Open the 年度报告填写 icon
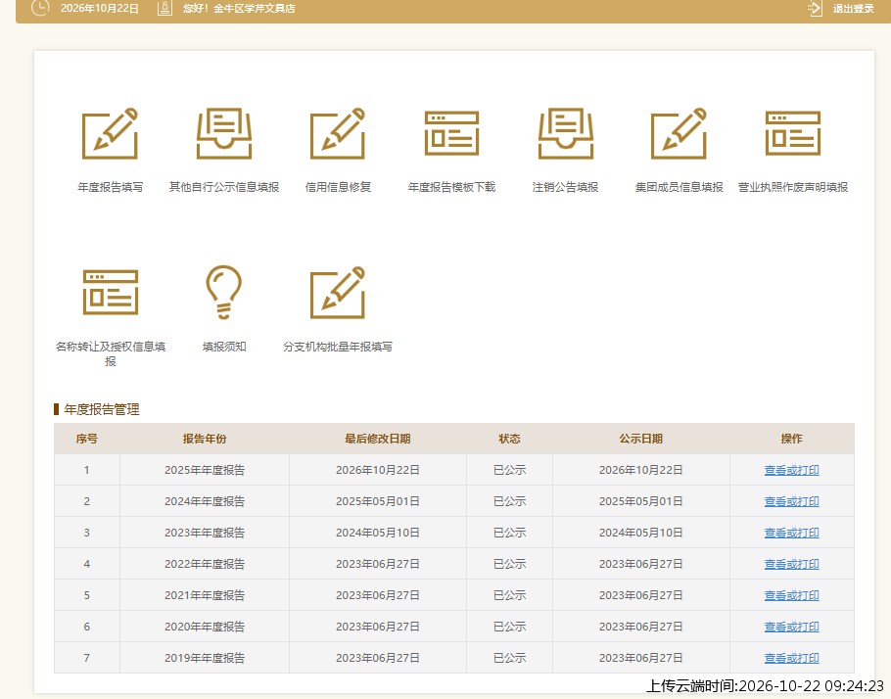This screenshot has height=699, width=891. (111, 133)
